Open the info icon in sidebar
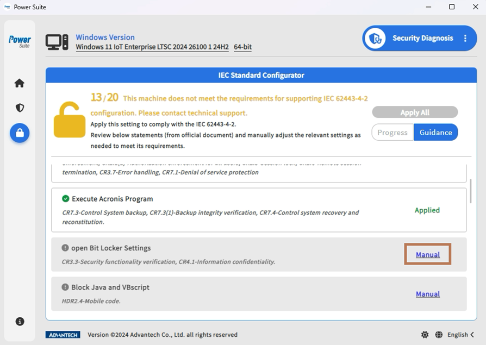The image size is (486, 345). tap(20, 322)
